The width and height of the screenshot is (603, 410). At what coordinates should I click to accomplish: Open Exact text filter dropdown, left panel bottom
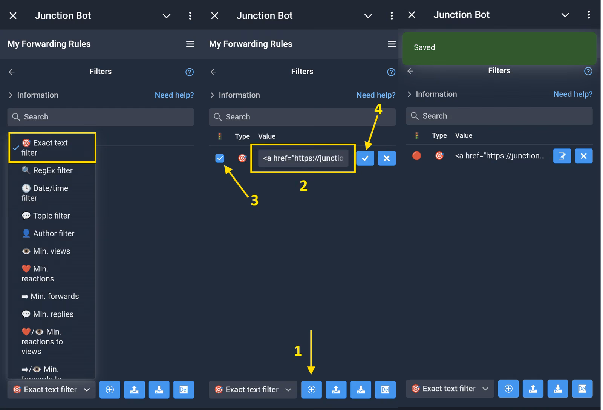(51, 389)
